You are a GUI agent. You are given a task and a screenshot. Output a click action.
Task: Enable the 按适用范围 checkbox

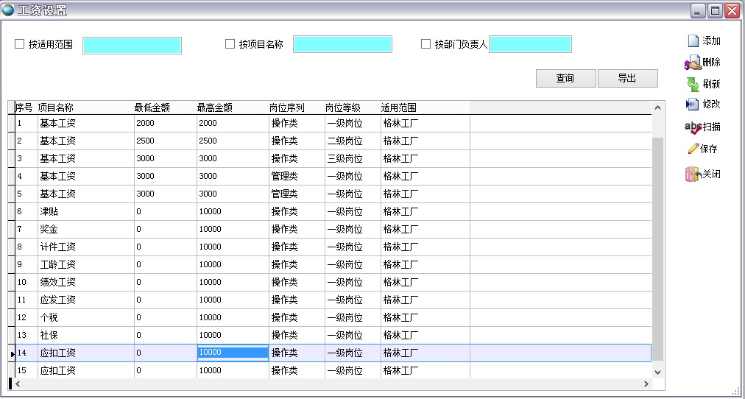click(20, 44)
